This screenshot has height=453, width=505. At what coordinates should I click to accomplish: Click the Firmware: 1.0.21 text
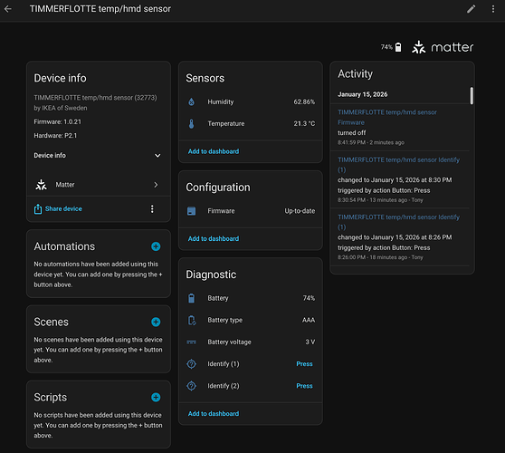(x=58, y=122)
